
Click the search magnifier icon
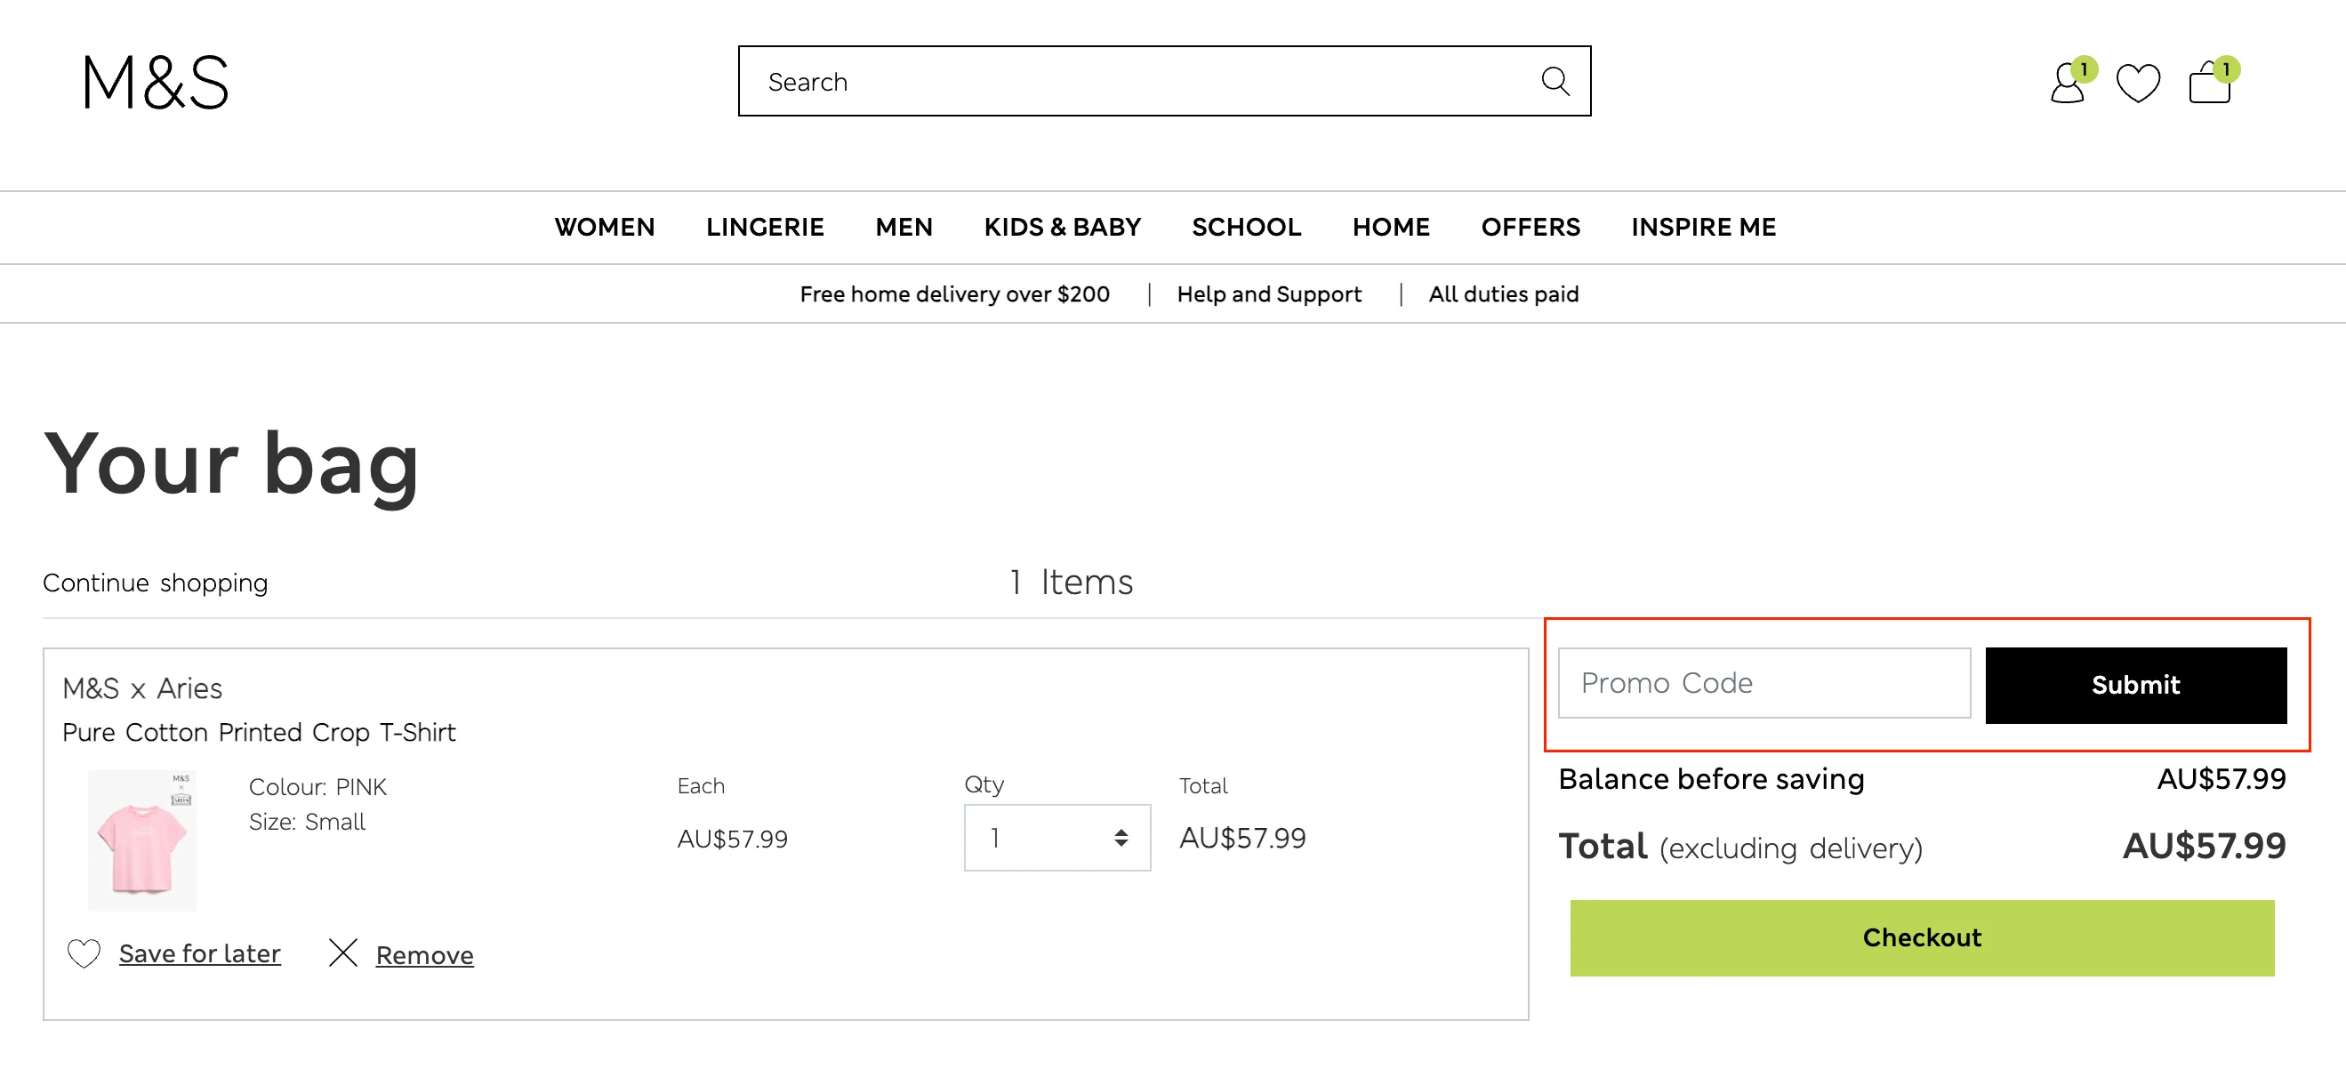tap(1555, 81)
